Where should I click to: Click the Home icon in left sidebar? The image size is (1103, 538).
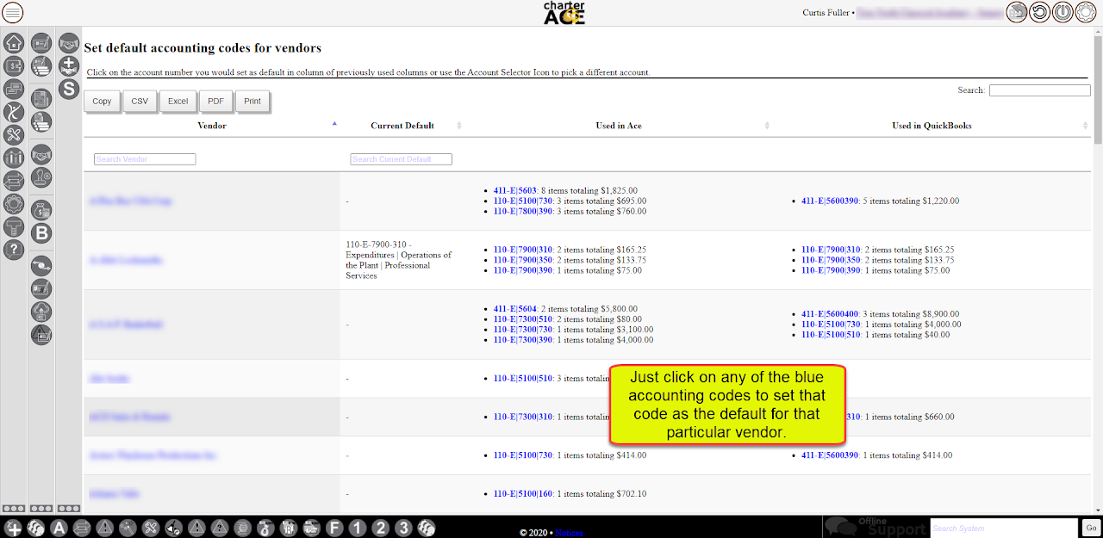tap(14, 42)
